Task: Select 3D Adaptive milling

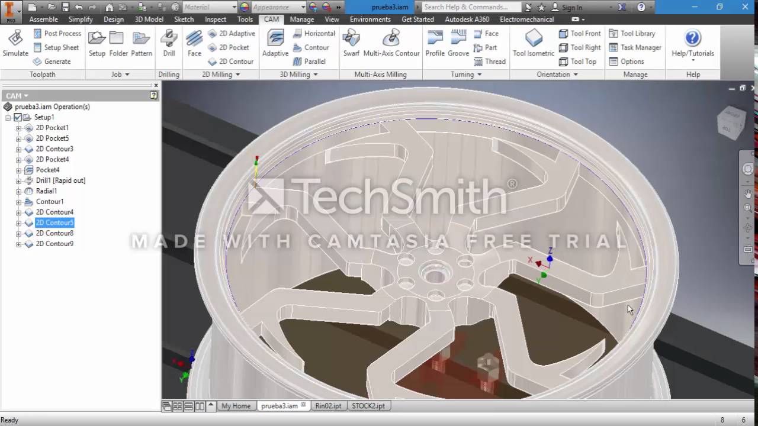Action: point(275,43)
